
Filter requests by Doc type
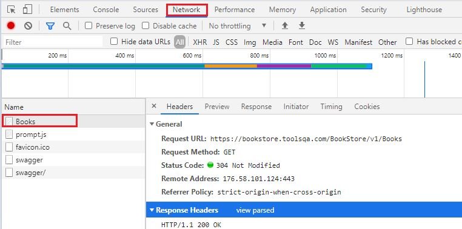(315, 42)
